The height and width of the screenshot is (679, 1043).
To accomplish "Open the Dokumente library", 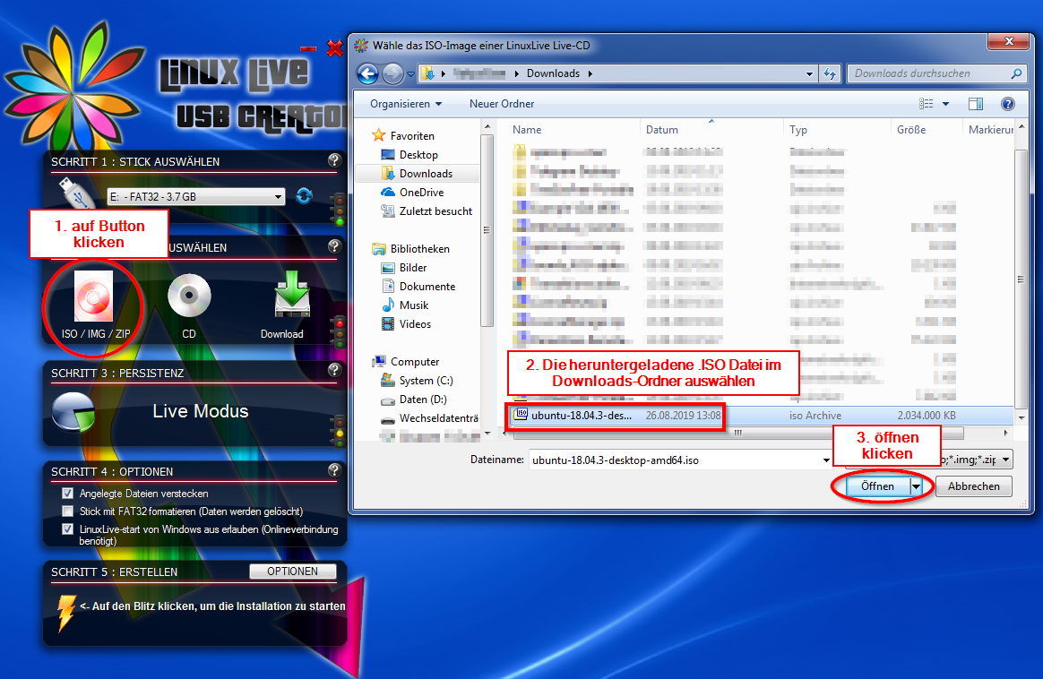I will [427, 286].
